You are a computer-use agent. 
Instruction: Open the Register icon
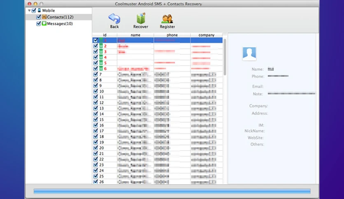click(x=167, y=19)
